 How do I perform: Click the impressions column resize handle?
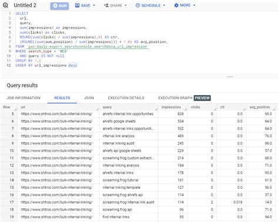pos(185,109)
